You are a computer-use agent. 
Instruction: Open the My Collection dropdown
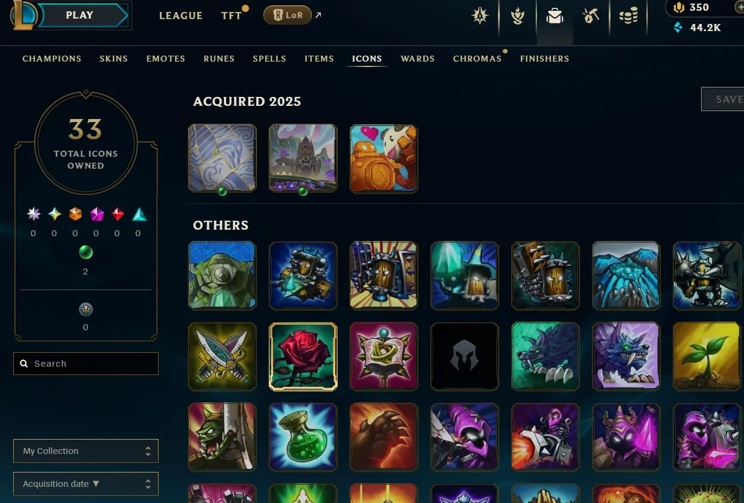coord(86,451)
